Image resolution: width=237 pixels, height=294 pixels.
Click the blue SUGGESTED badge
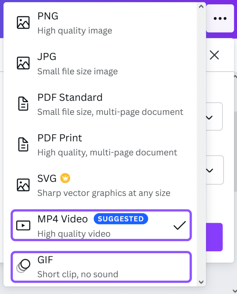[121, 219]
